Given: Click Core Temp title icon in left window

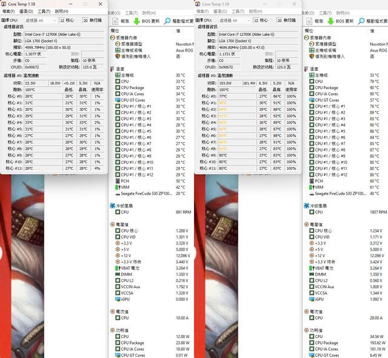Looking at the screenshot, I should coord(5,4).
